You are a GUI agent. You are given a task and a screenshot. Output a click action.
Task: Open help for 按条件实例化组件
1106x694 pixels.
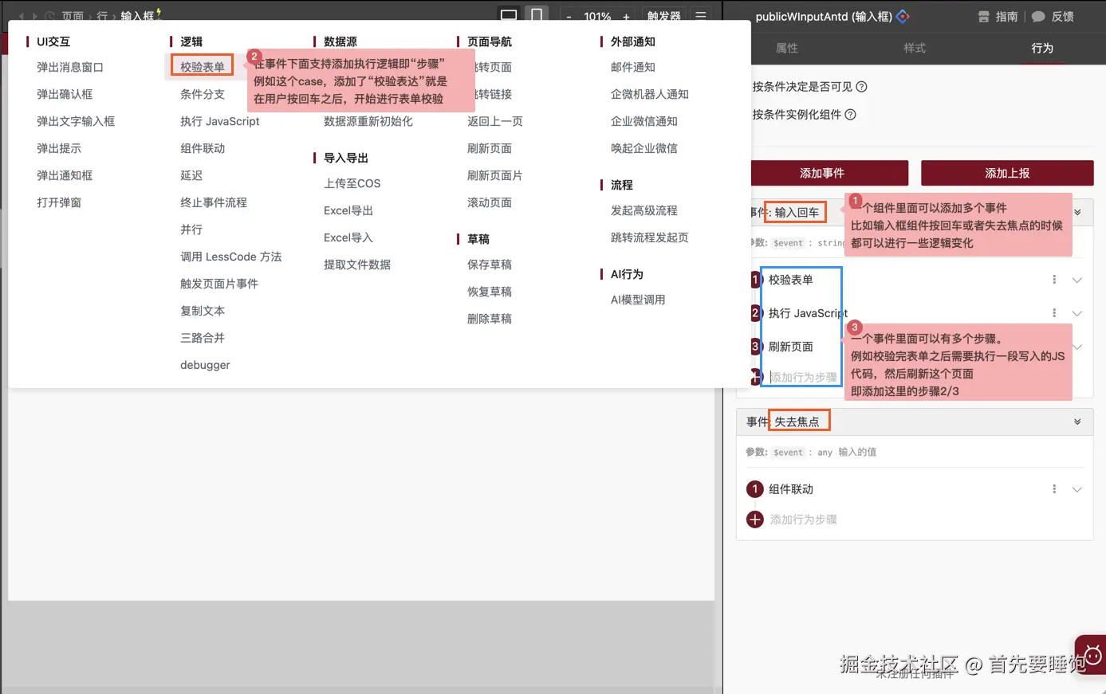(850, 114)
